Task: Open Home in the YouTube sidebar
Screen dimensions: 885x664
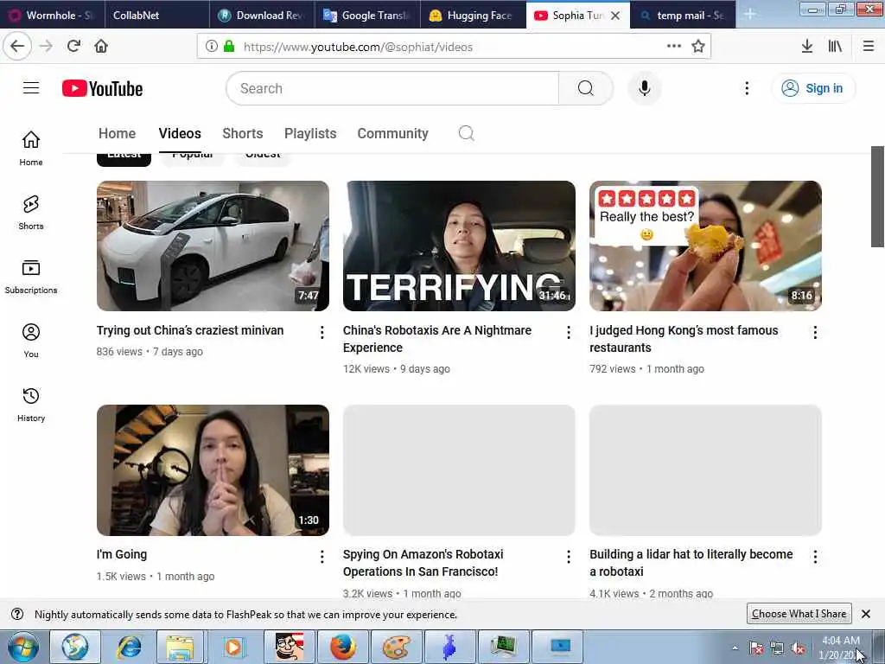Action: 31,148
